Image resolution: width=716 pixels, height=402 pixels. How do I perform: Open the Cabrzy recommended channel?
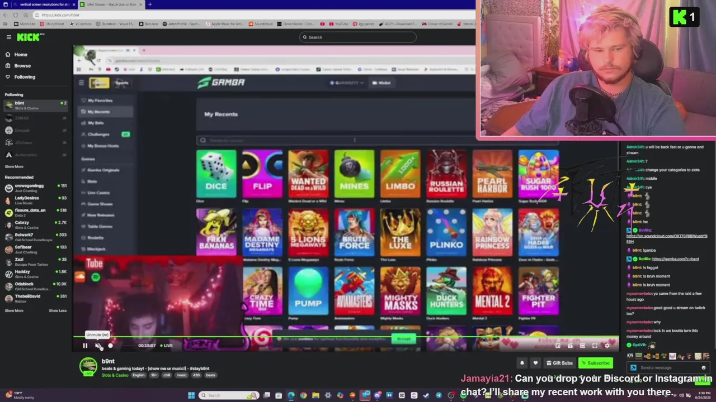point(35,224)
